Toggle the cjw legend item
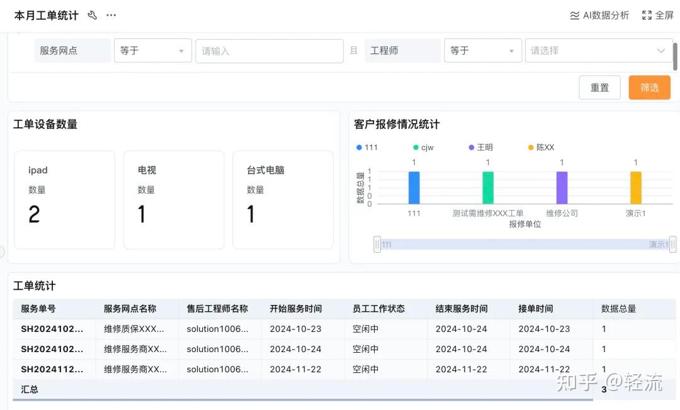 (423, 147)
